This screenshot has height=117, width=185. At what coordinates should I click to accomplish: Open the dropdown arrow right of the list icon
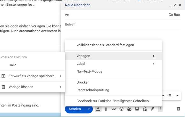[177, 96]
